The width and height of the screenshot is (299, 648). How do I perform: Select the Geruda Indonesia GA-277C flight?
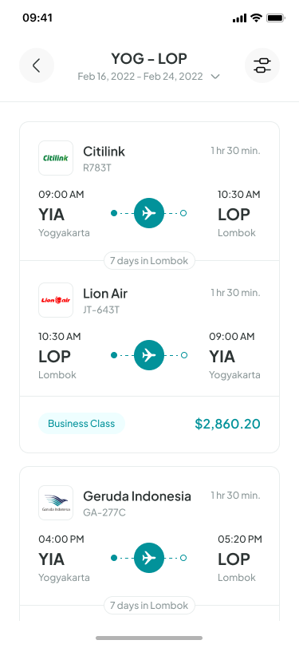pyautogui.click(x=137, y=503)
